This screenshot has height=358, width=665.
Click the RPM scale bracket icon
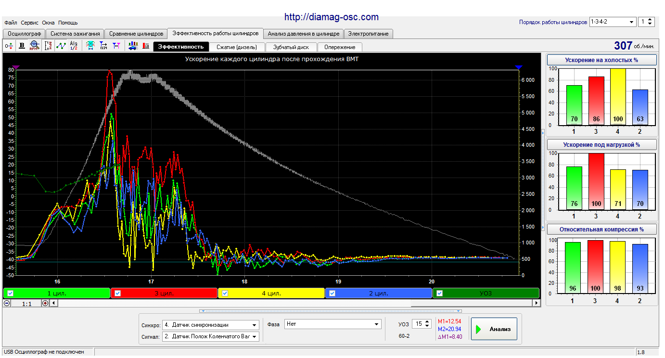[x=48, y=46]
